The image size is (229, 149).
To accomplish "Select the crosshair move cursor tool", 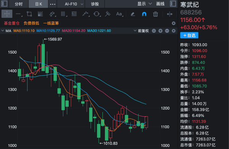I will click(7, 14).
